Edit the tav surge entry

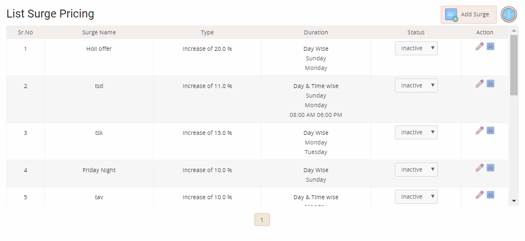pos(480,195)
